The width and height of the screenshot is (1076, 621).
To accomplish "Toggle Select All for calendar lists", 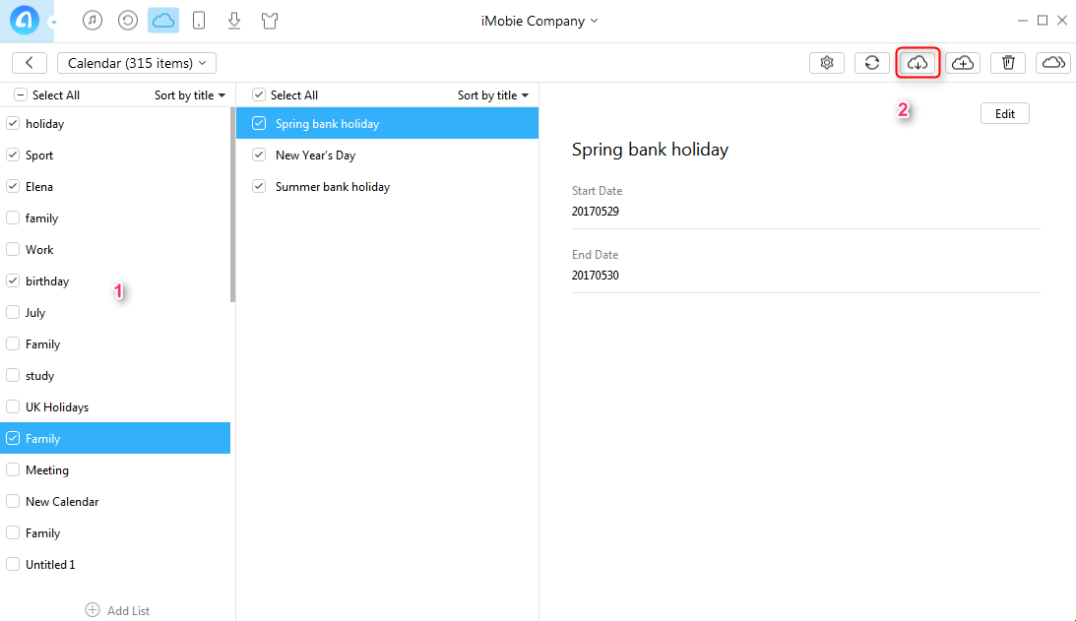I will [x=21, y=95].
